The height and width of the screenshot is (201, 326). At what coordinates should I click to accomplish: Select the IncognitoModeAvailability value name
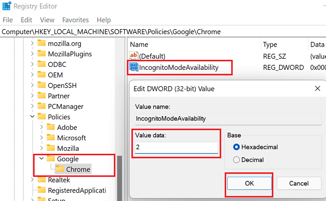tap(179, 67)
